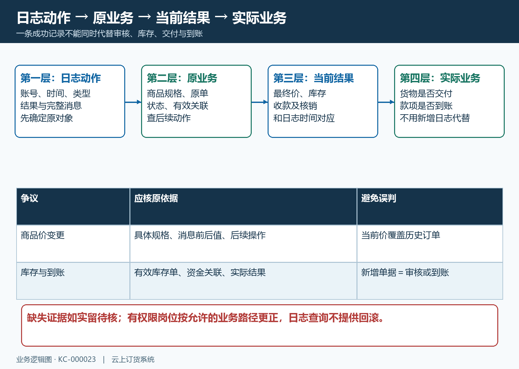
Task: Click the line "和日志时间对应"
Action: 304,118
